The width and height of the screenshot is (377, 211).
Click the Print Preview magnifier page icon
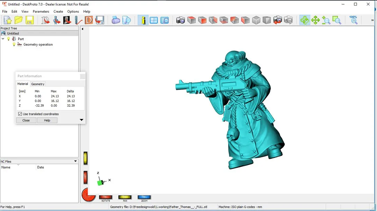(x=126, y=21)
